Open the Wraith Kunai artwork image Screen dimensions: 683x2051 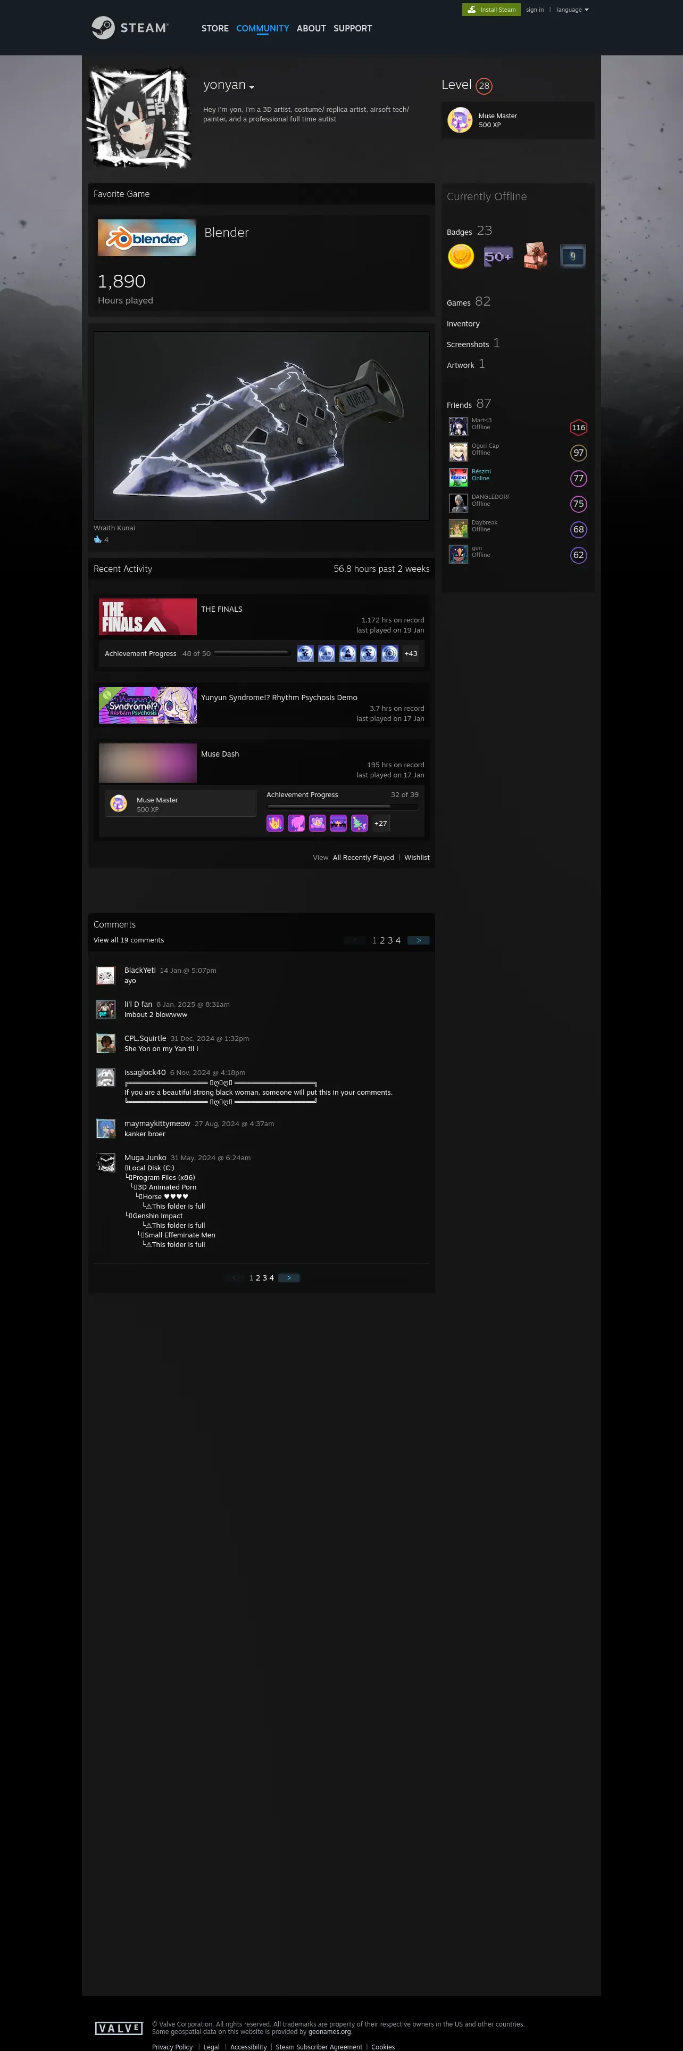click(261, 426)
